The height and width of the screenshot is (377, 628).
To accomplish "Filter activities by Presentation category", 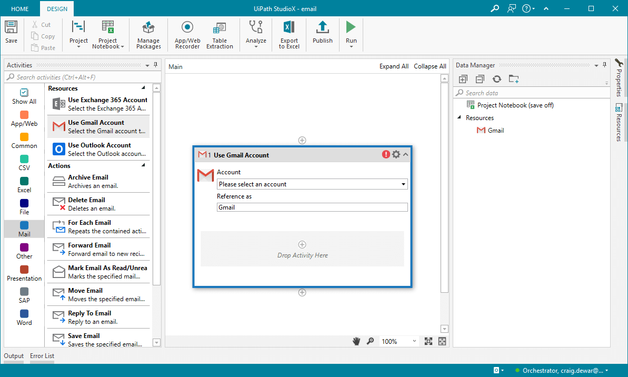I will click(x=24, y=274).
